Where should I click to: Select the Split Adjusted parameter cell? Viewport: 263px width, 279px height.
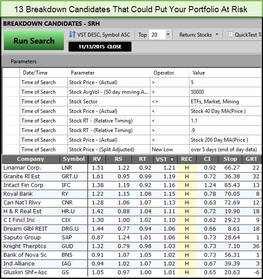(109, 150)
